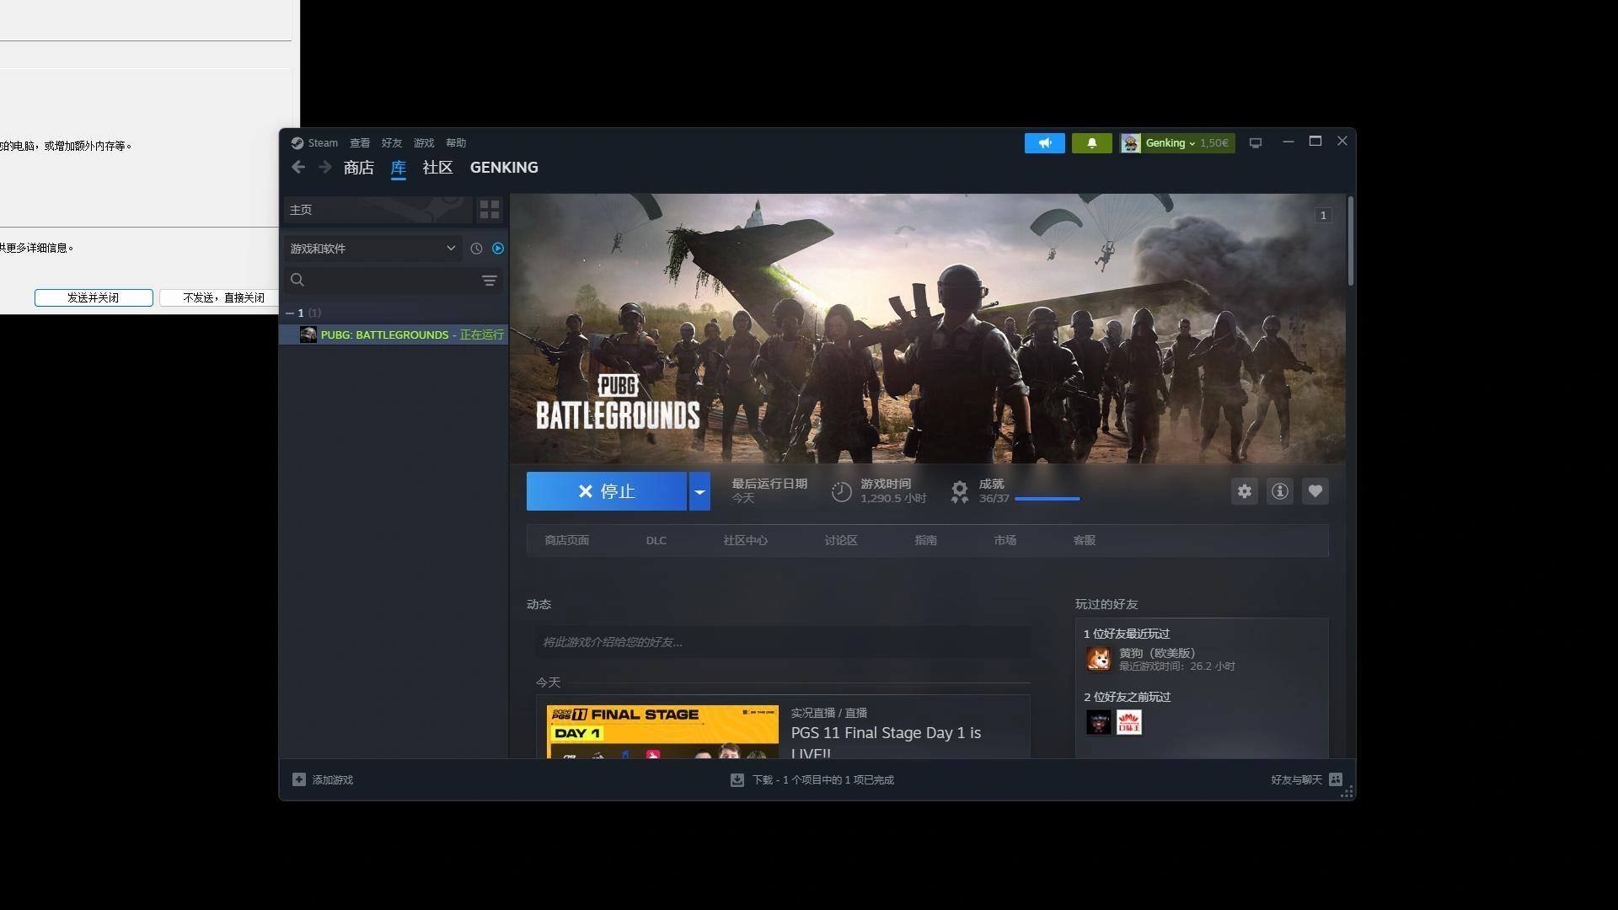Select PUBG: BATTLEGROUNDS in the library list
This screenshot has width=1618, height=910.
395,335
